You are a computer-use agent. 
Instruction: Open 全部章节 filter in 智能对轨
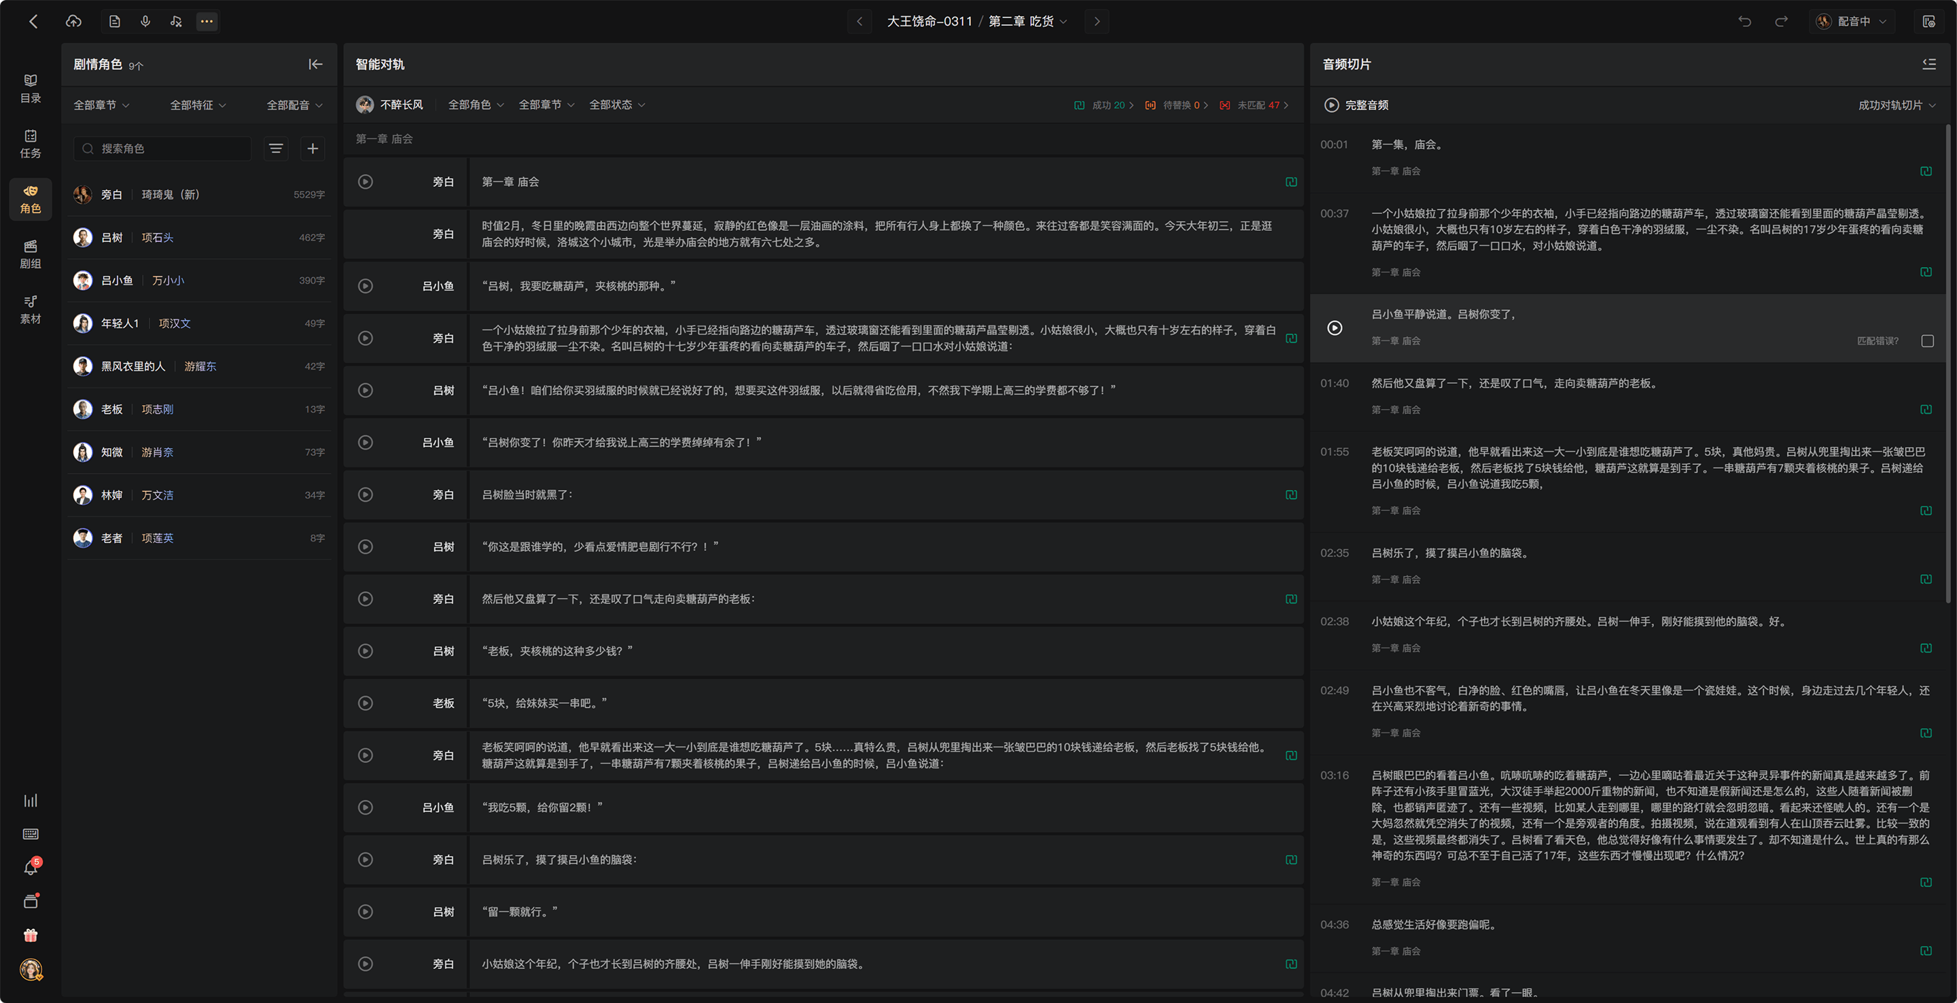[546, 105]
